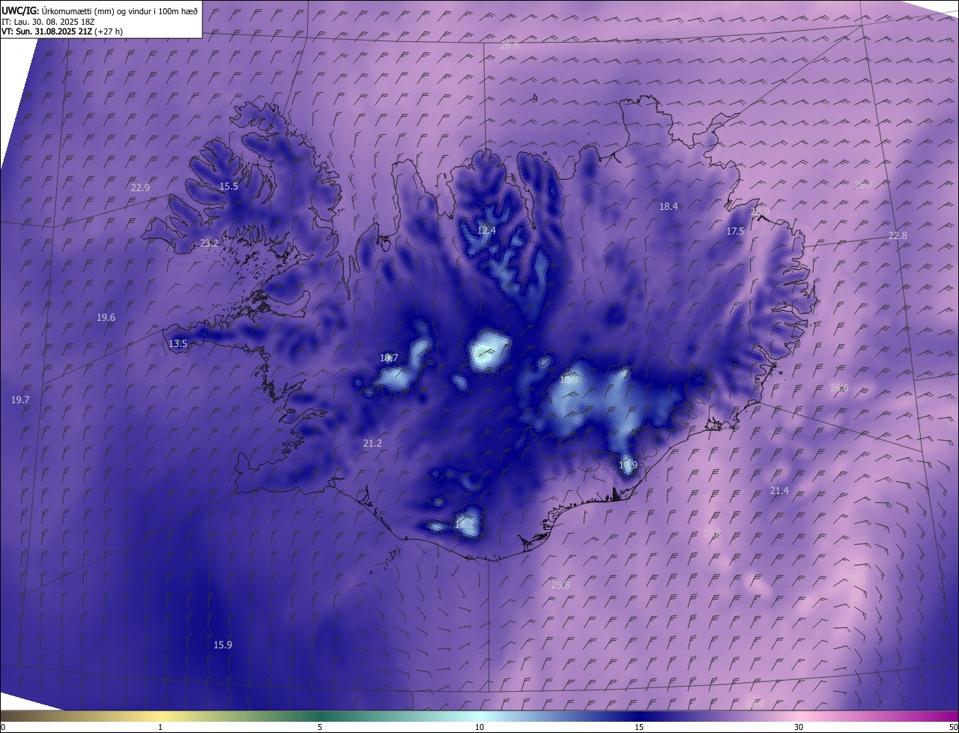959x733 pixels.
Task: Click the 19.7 value on the map
Action: [20, 399]
